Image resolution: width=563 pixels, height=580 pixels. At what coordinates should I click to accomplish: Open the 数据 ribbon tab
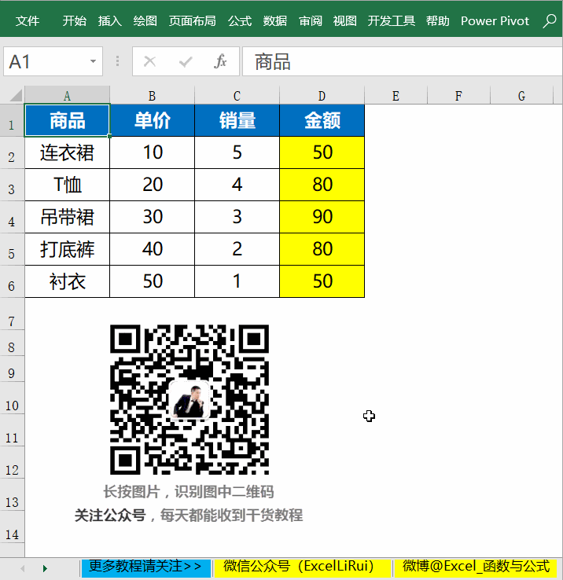point(275,20)
